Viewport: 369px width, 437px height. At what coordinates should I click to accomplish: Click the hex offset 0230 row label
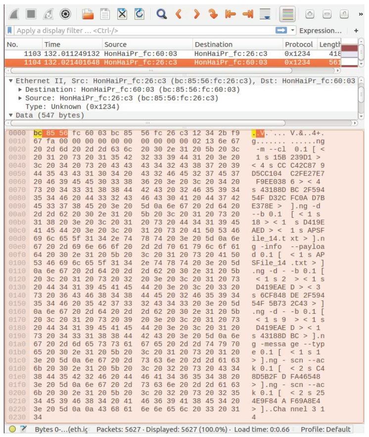tap(17, 417)
